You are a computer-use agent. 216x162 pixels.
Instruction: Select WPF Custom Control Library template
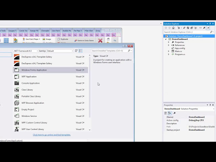(x=50, y=123)
